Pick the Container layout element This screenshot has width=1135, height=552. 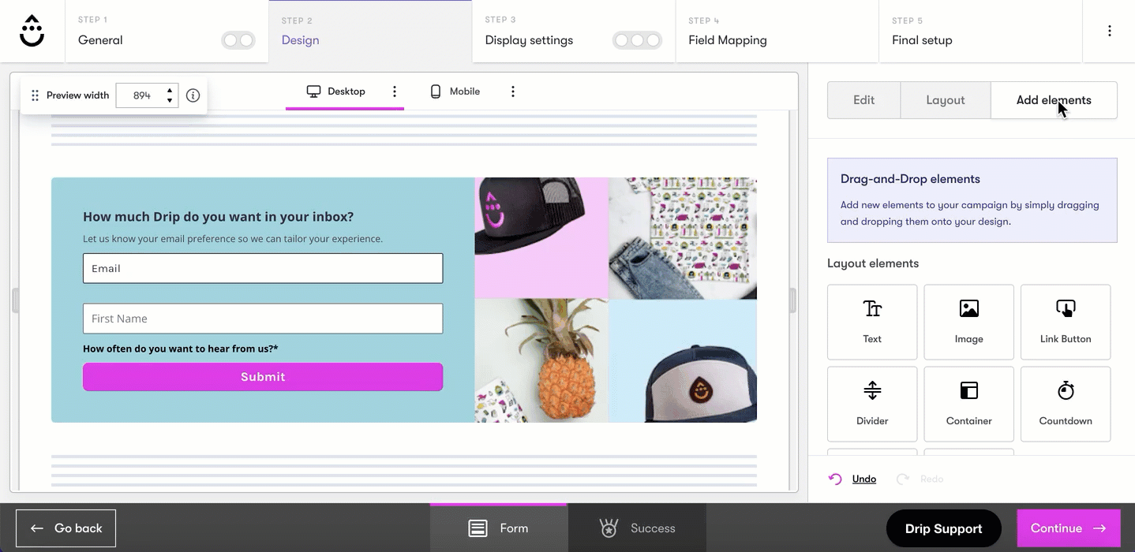968,404
